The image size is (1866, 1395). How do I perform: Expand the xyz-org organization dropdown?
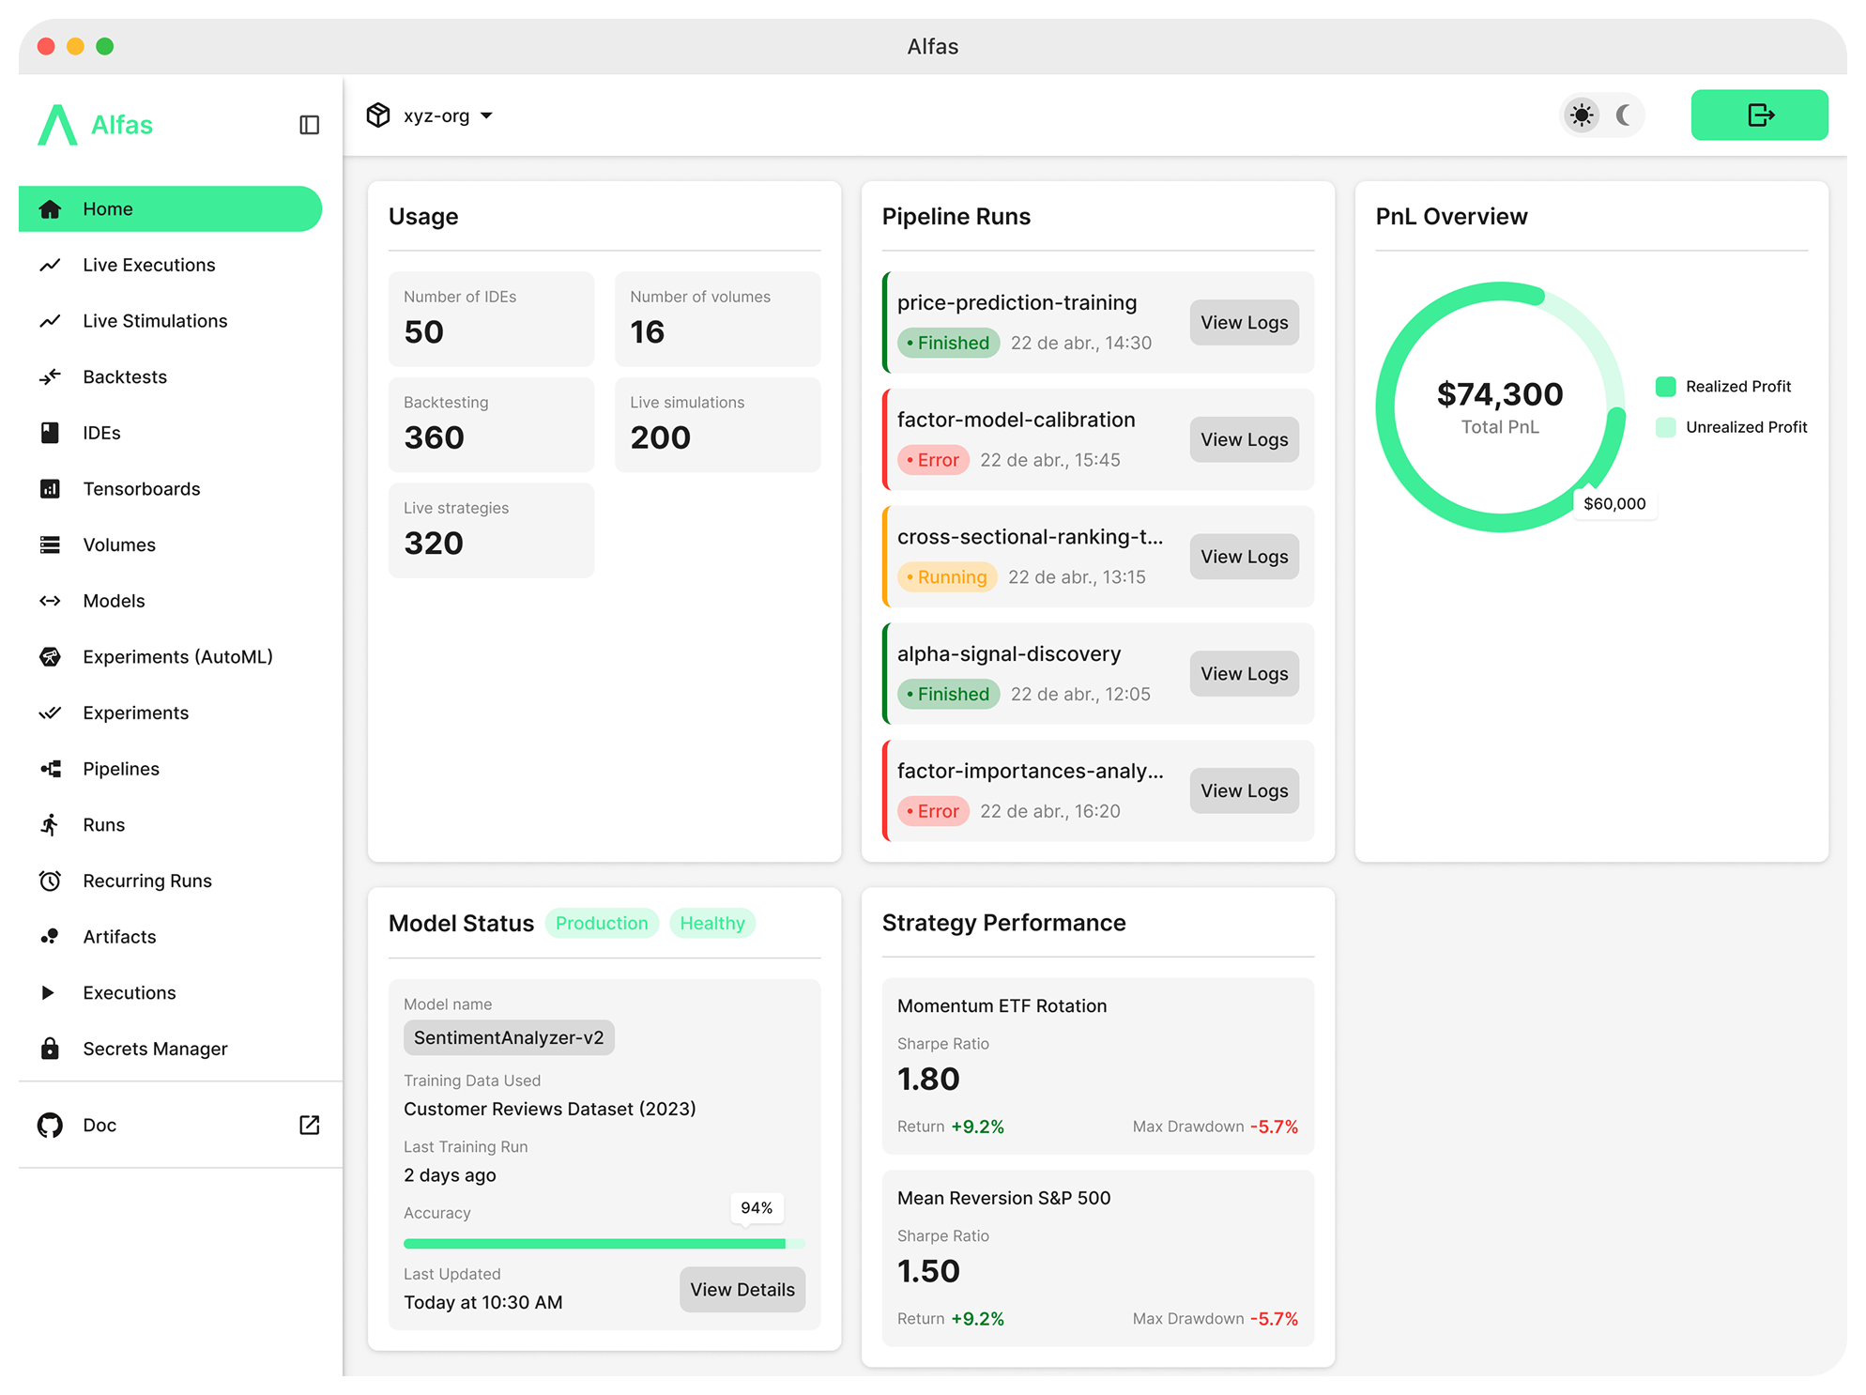pyautogui.click(x=486, y=115)
